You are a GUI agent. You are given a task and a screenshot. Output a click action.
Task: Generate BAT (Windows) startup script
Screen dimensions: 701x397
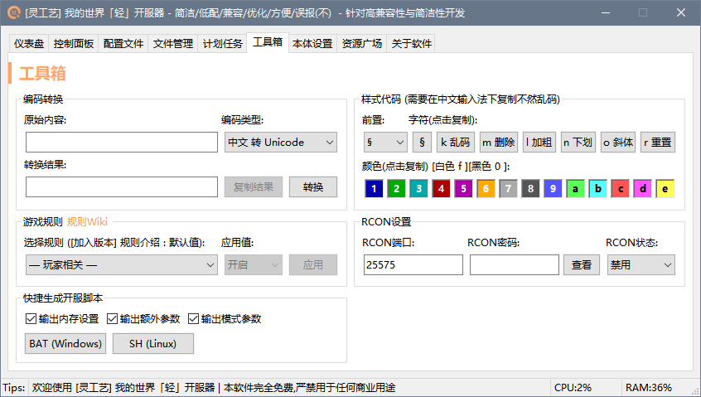click(x=65, y=343)
